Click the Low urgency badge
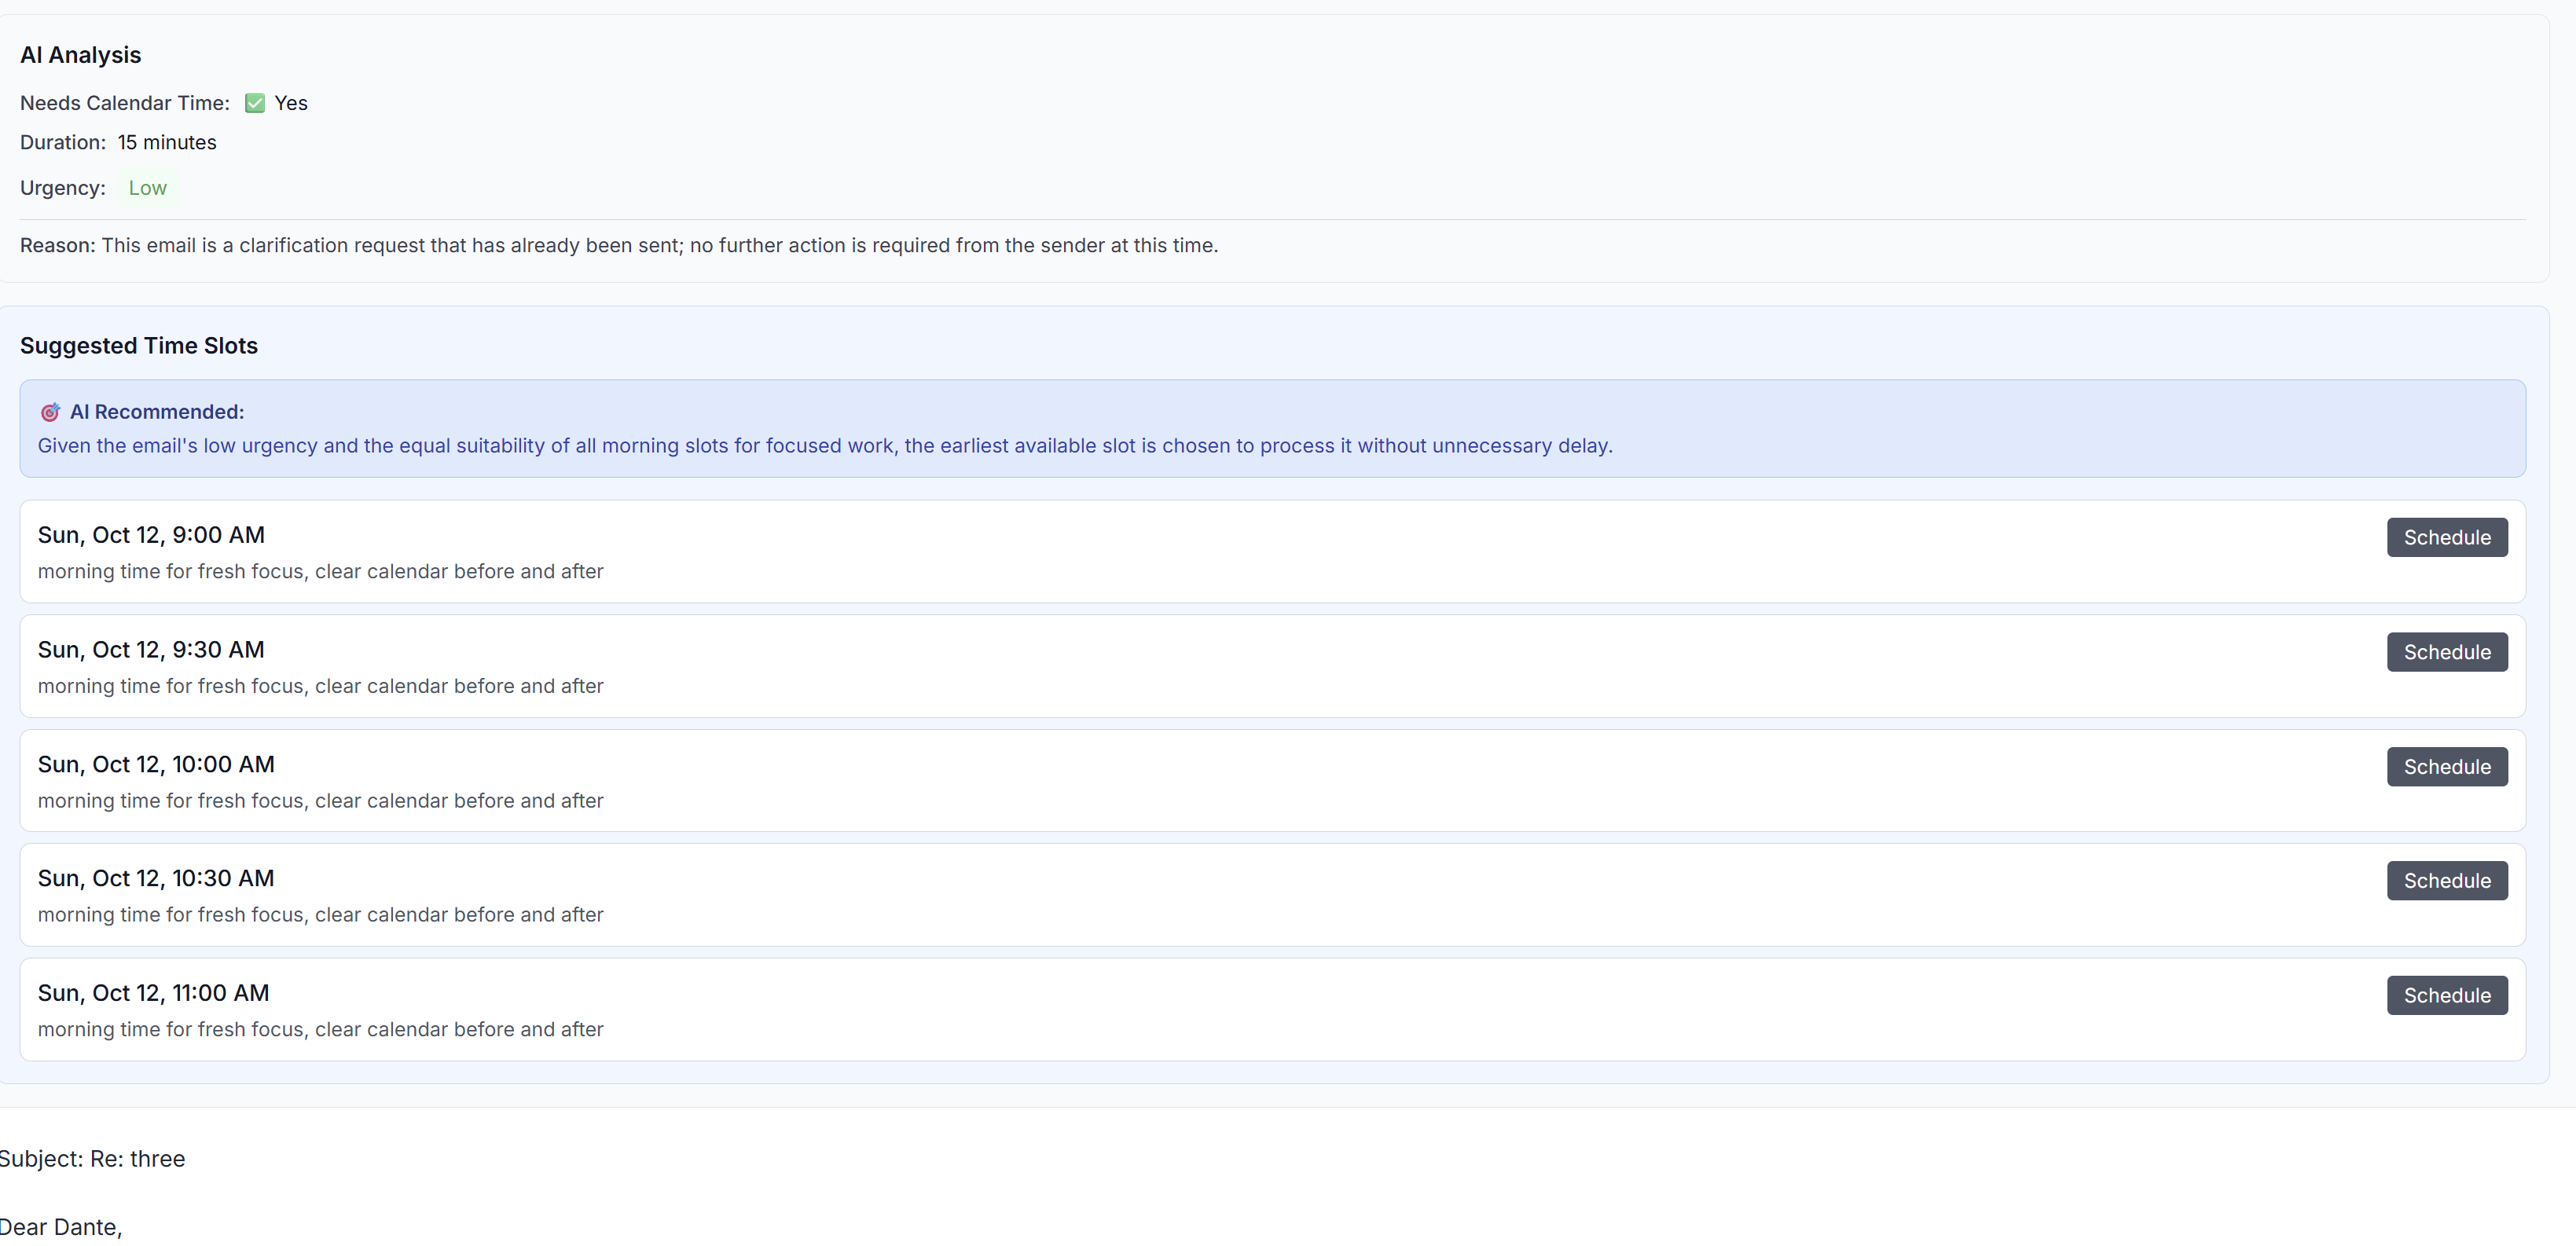The width and height of the screenshot is (2576, 1246). [x=147, y=188]
